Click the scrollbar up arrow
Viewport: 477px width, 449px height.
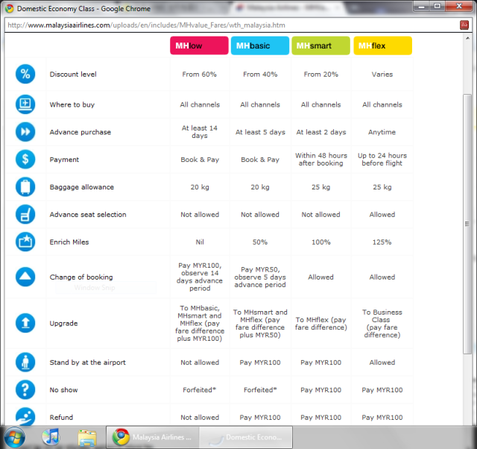[x=467, y=38]
